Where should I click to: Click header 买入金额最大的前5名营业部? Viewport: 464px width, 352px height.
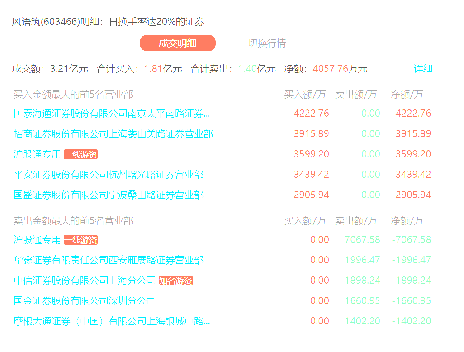click(x=73, y=95)
